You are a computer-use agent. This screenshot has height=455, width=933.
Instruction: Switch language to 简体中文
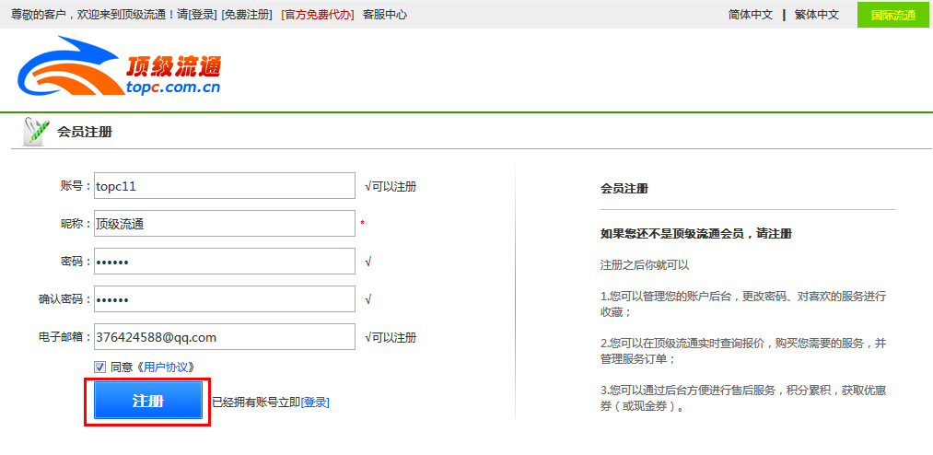[x=750, y=15]
